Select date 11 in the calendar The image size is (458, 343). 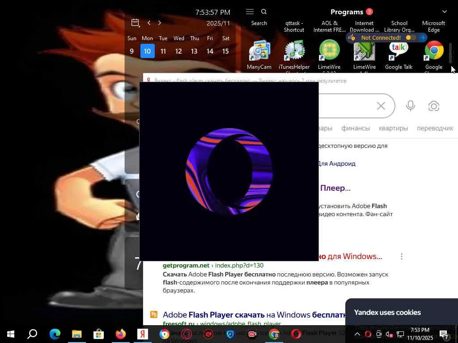[163, 51]
